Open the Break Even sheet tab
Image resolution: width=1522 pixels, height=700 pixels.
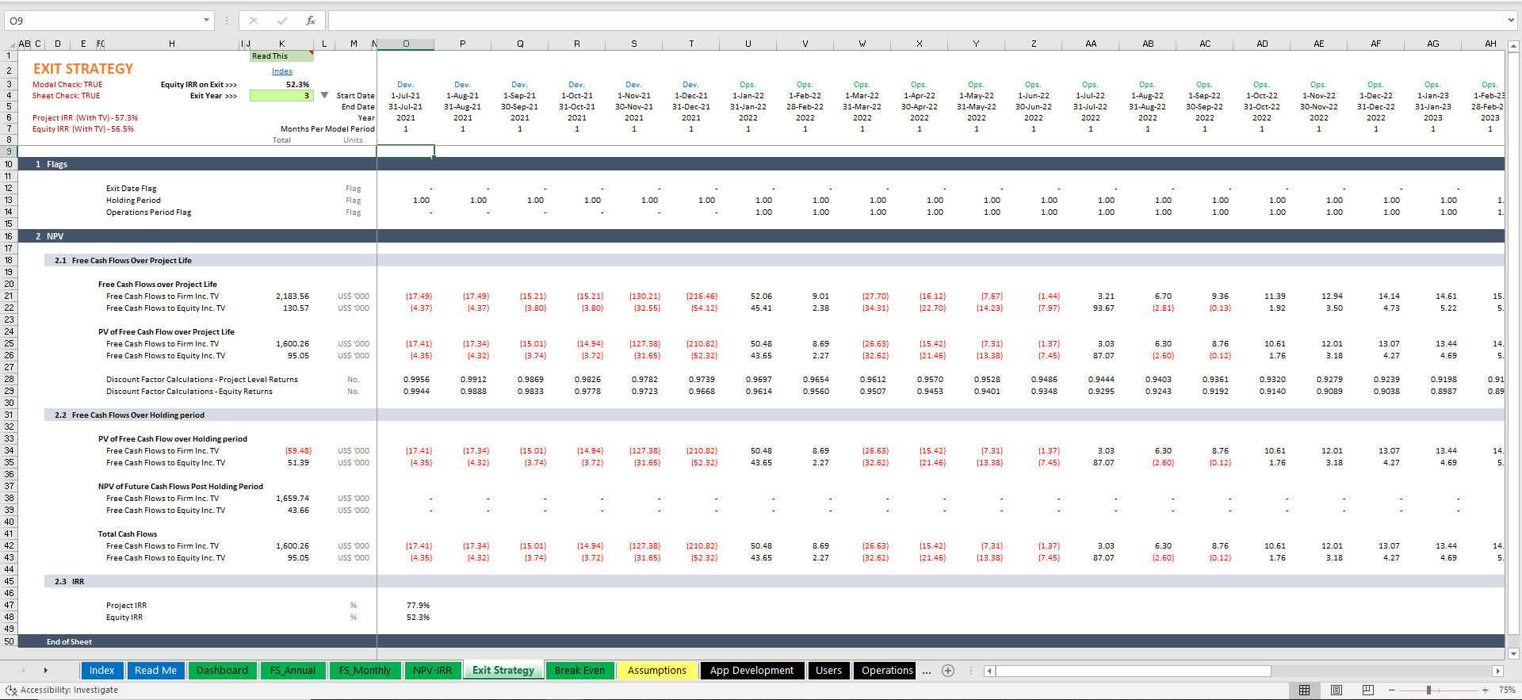tap(579, 671)
